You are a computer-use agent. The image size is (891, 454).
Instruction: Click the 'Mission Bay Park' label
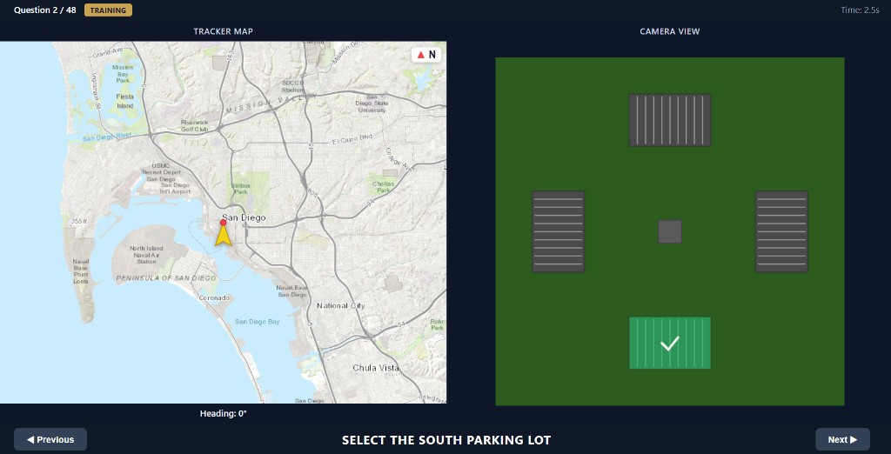[x=123, y=75]
